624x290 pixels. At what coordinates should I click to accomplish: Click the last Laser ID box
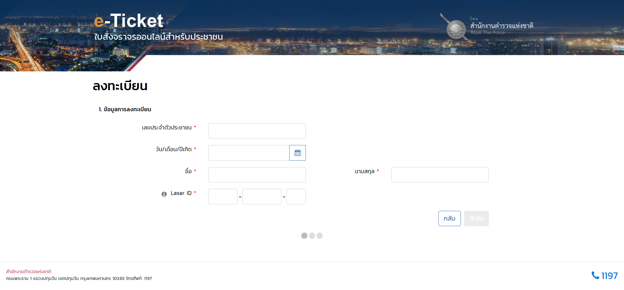pos(296,197)
